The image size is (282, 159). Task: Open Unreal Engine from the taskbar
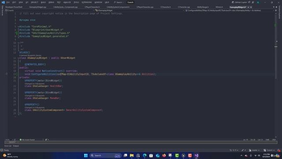coord(183,155)
